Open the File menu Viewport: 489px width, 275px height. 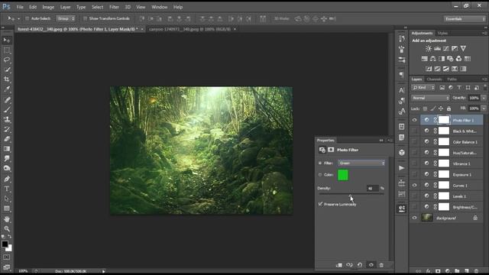tap(20, 7)
